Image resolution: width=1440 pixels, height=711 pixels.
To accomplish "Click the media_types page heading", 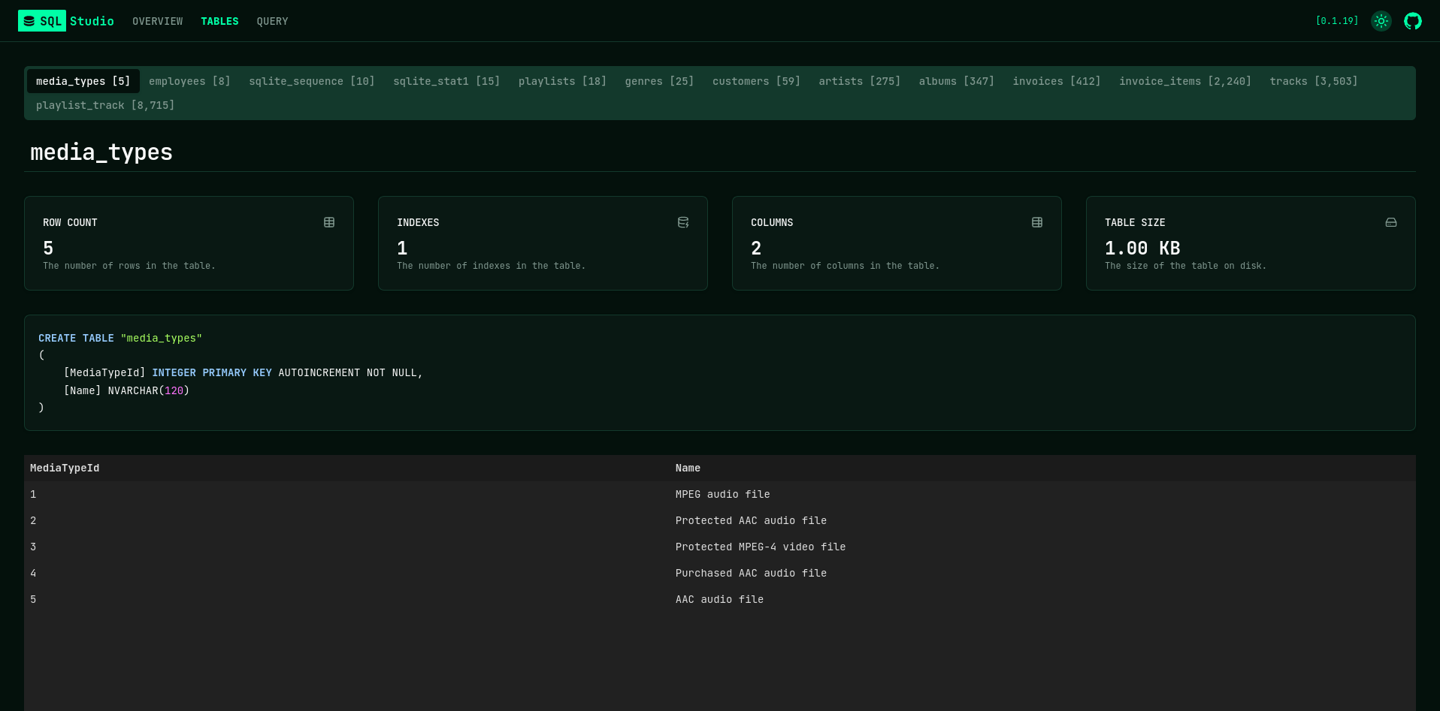I will pos(101,152).
